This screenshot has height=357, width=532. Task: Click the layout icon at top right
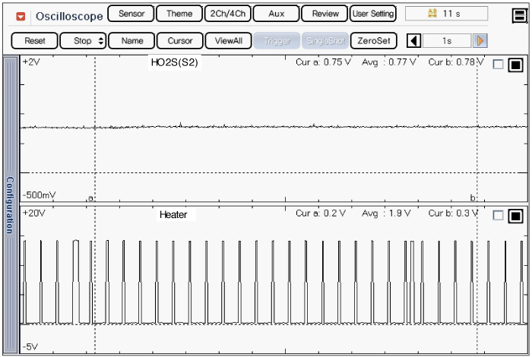(520, 16)
